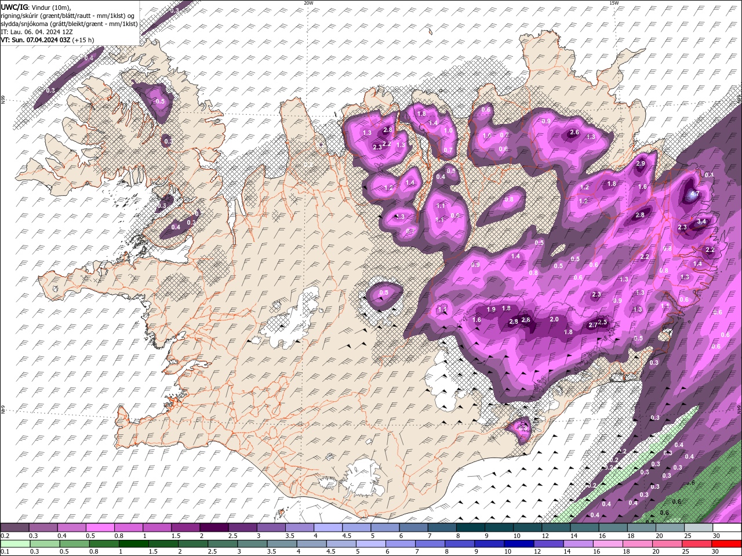The image size is (742, 556).
Task: Click the '30' label in the purple snow scale
Action: (x=718, y=536)
